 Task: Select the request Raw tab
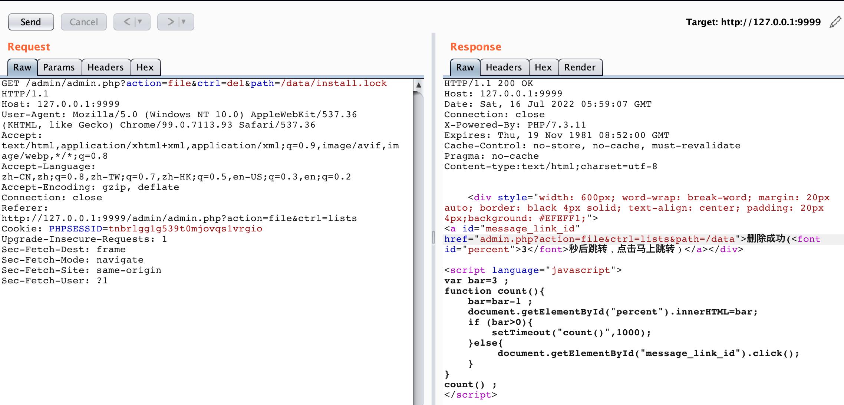pos(22,67)
